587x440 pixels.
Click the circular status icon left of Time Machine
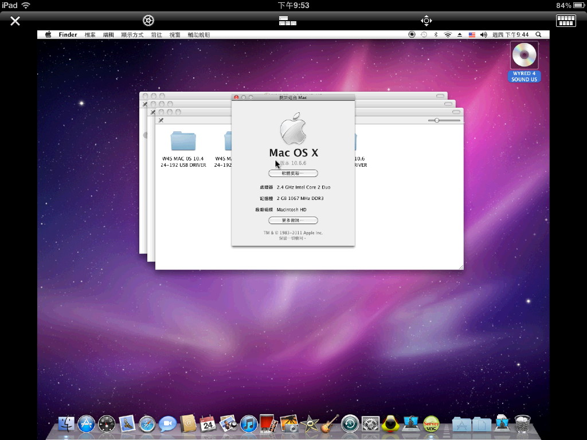[412, 35]
